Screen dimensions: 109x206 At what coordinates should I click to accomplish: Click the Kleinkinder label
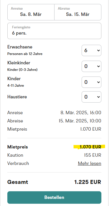(x=19, y=63)
